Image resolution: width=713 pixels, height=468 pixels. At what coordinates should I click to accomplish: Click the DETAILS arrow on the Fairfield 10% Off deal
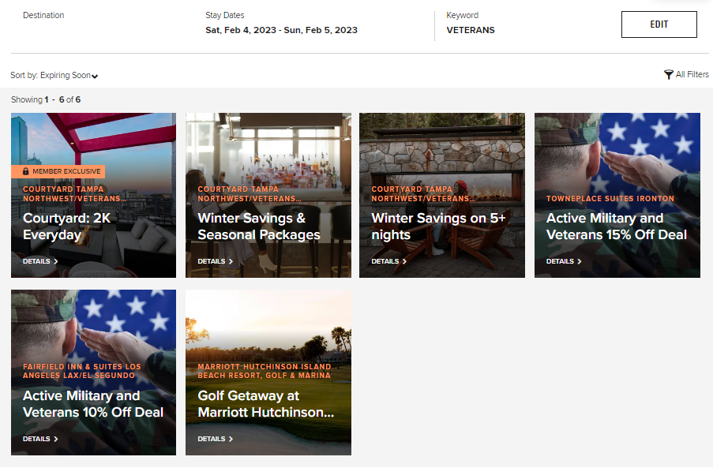click(57, 439)
